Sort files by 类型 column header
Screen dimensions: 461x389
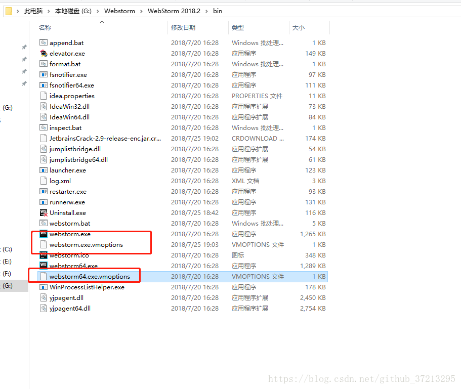click(x=237, y=28)
